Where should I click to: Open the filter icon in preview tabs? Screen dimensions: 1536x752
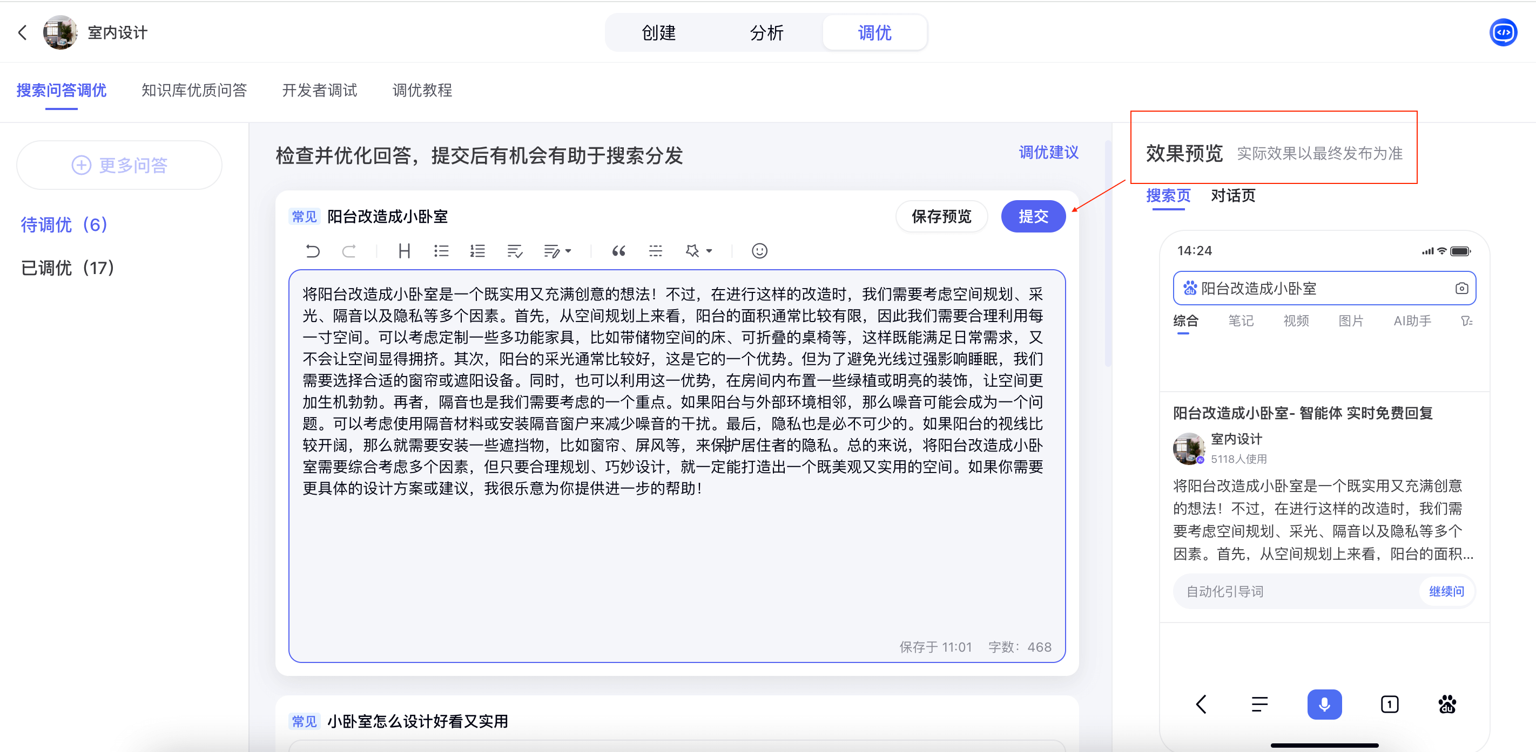pos(1466,321)
